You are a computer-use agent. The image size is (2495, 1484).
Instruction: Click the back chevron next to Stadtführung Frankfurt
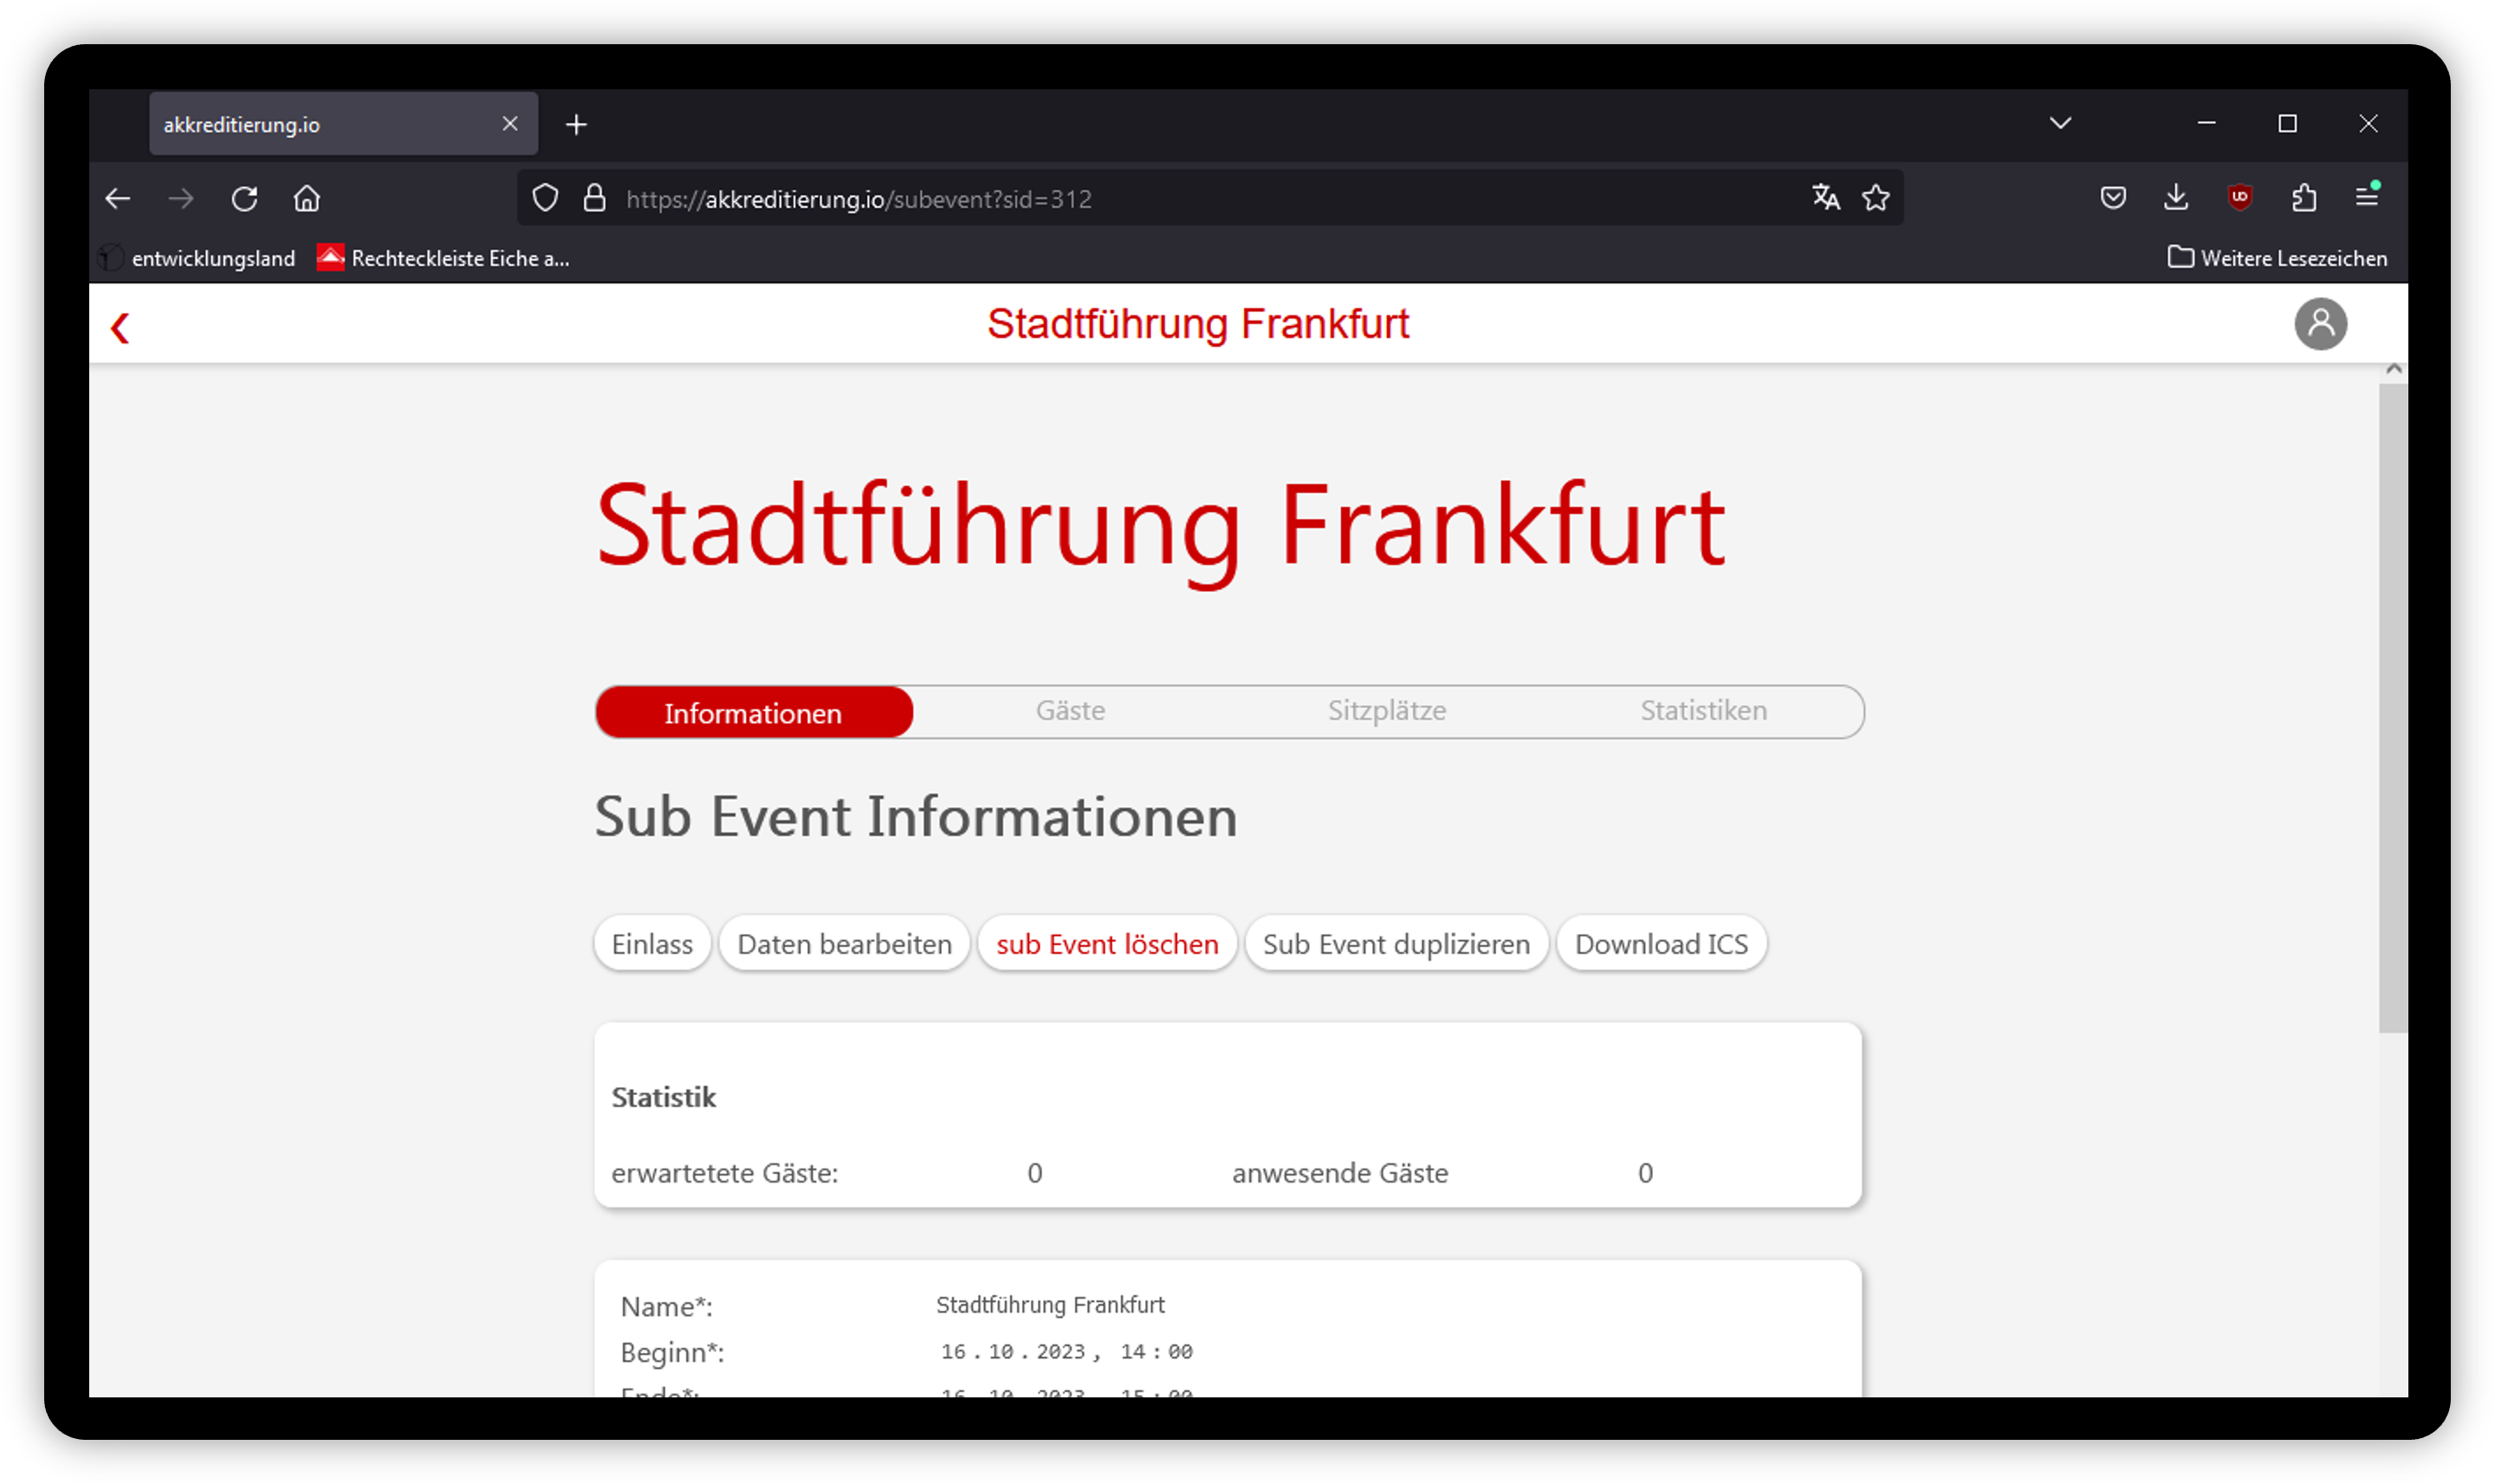coord(120,328)
